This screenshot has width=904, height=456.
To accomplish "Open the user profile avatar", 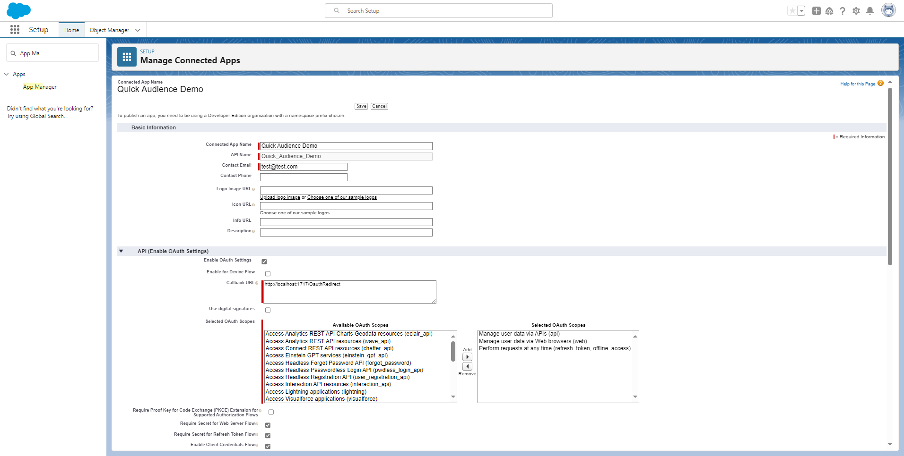I will [x=888, y=10].
